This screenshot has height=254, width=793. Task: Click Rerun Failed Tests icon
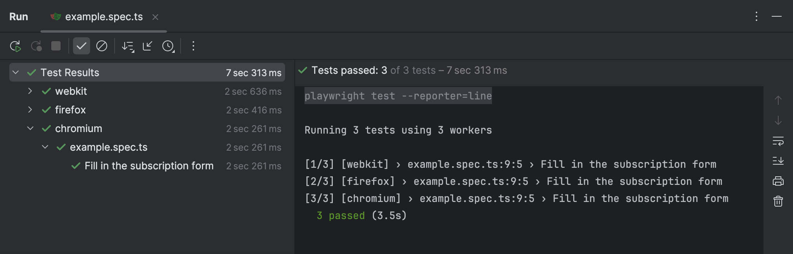tap(37, 46)
